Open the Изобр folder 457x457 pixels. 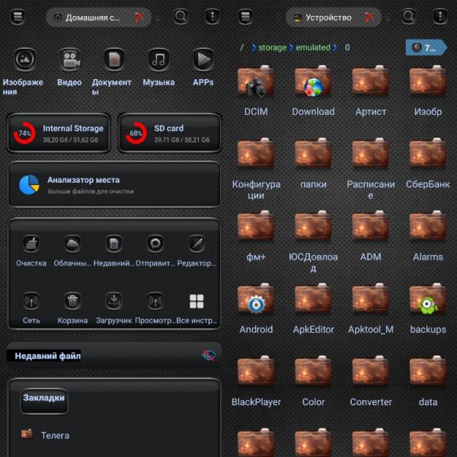pos(428,81)
